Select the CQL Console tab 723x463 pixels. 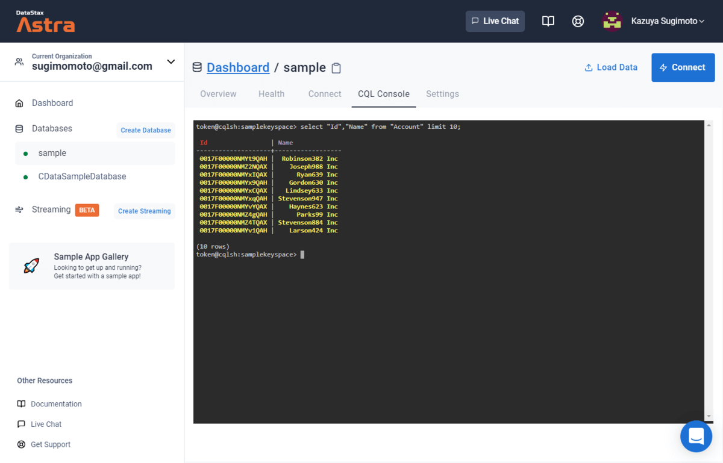[384, 94]
